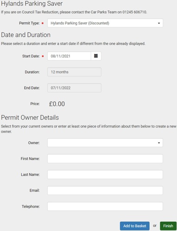Expand the Owner dropdown list

[x=105, y=143]
